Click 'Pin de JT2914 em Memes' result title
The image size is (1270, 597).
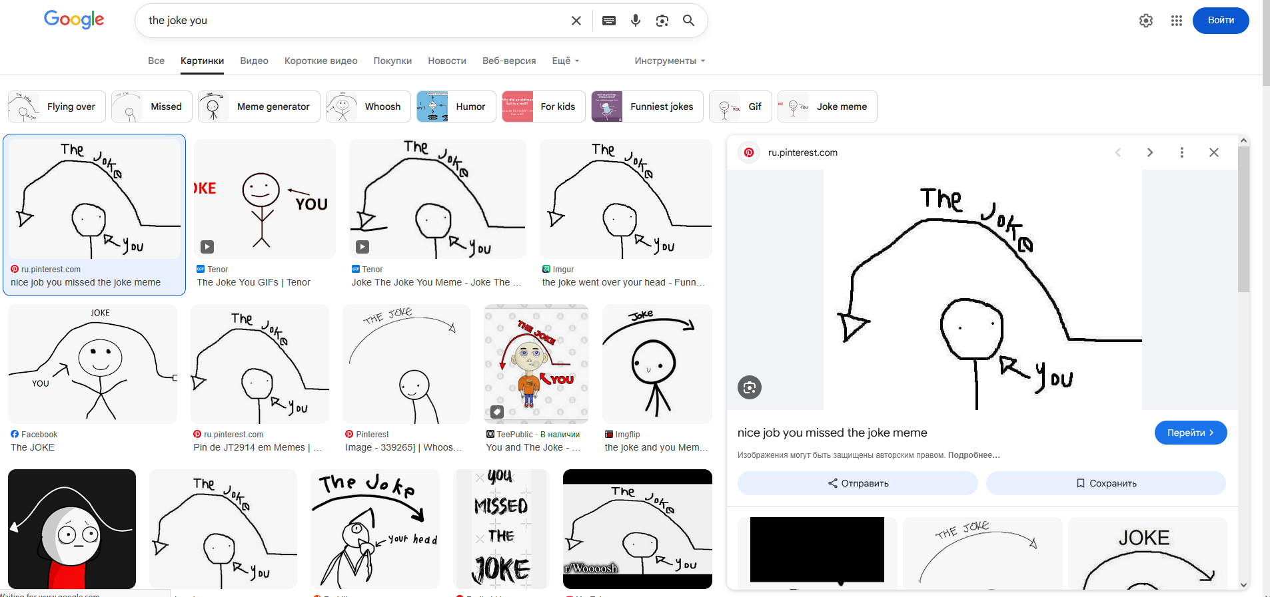coord(258,447)
